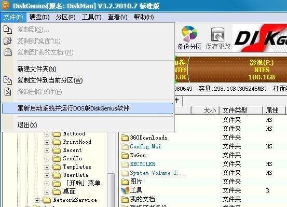This screenshot has width=287, height=207.
Task: Click the 「开始」菜单 folder icon in tree
Action: pos(57,184)
